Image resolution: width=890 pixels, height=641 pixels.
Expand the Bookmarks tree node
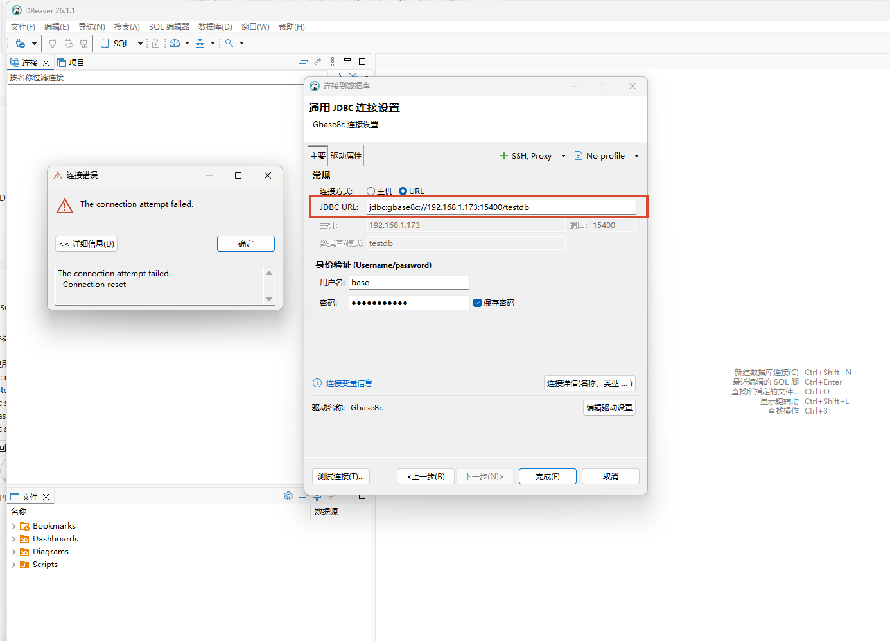point(13,526)
